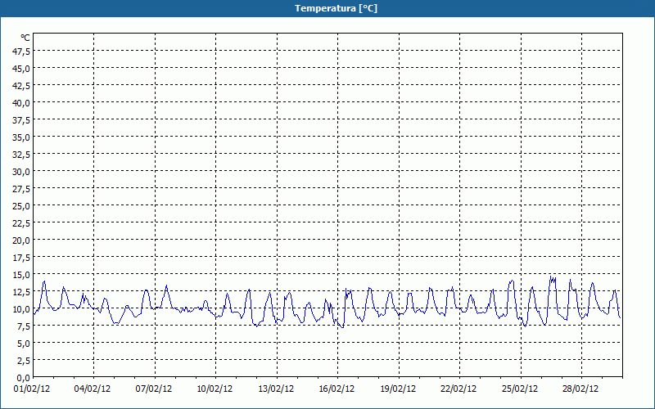The image size is (655, 409).
Task: Select the 15,0 y-axis label
Action: [21, 275]
